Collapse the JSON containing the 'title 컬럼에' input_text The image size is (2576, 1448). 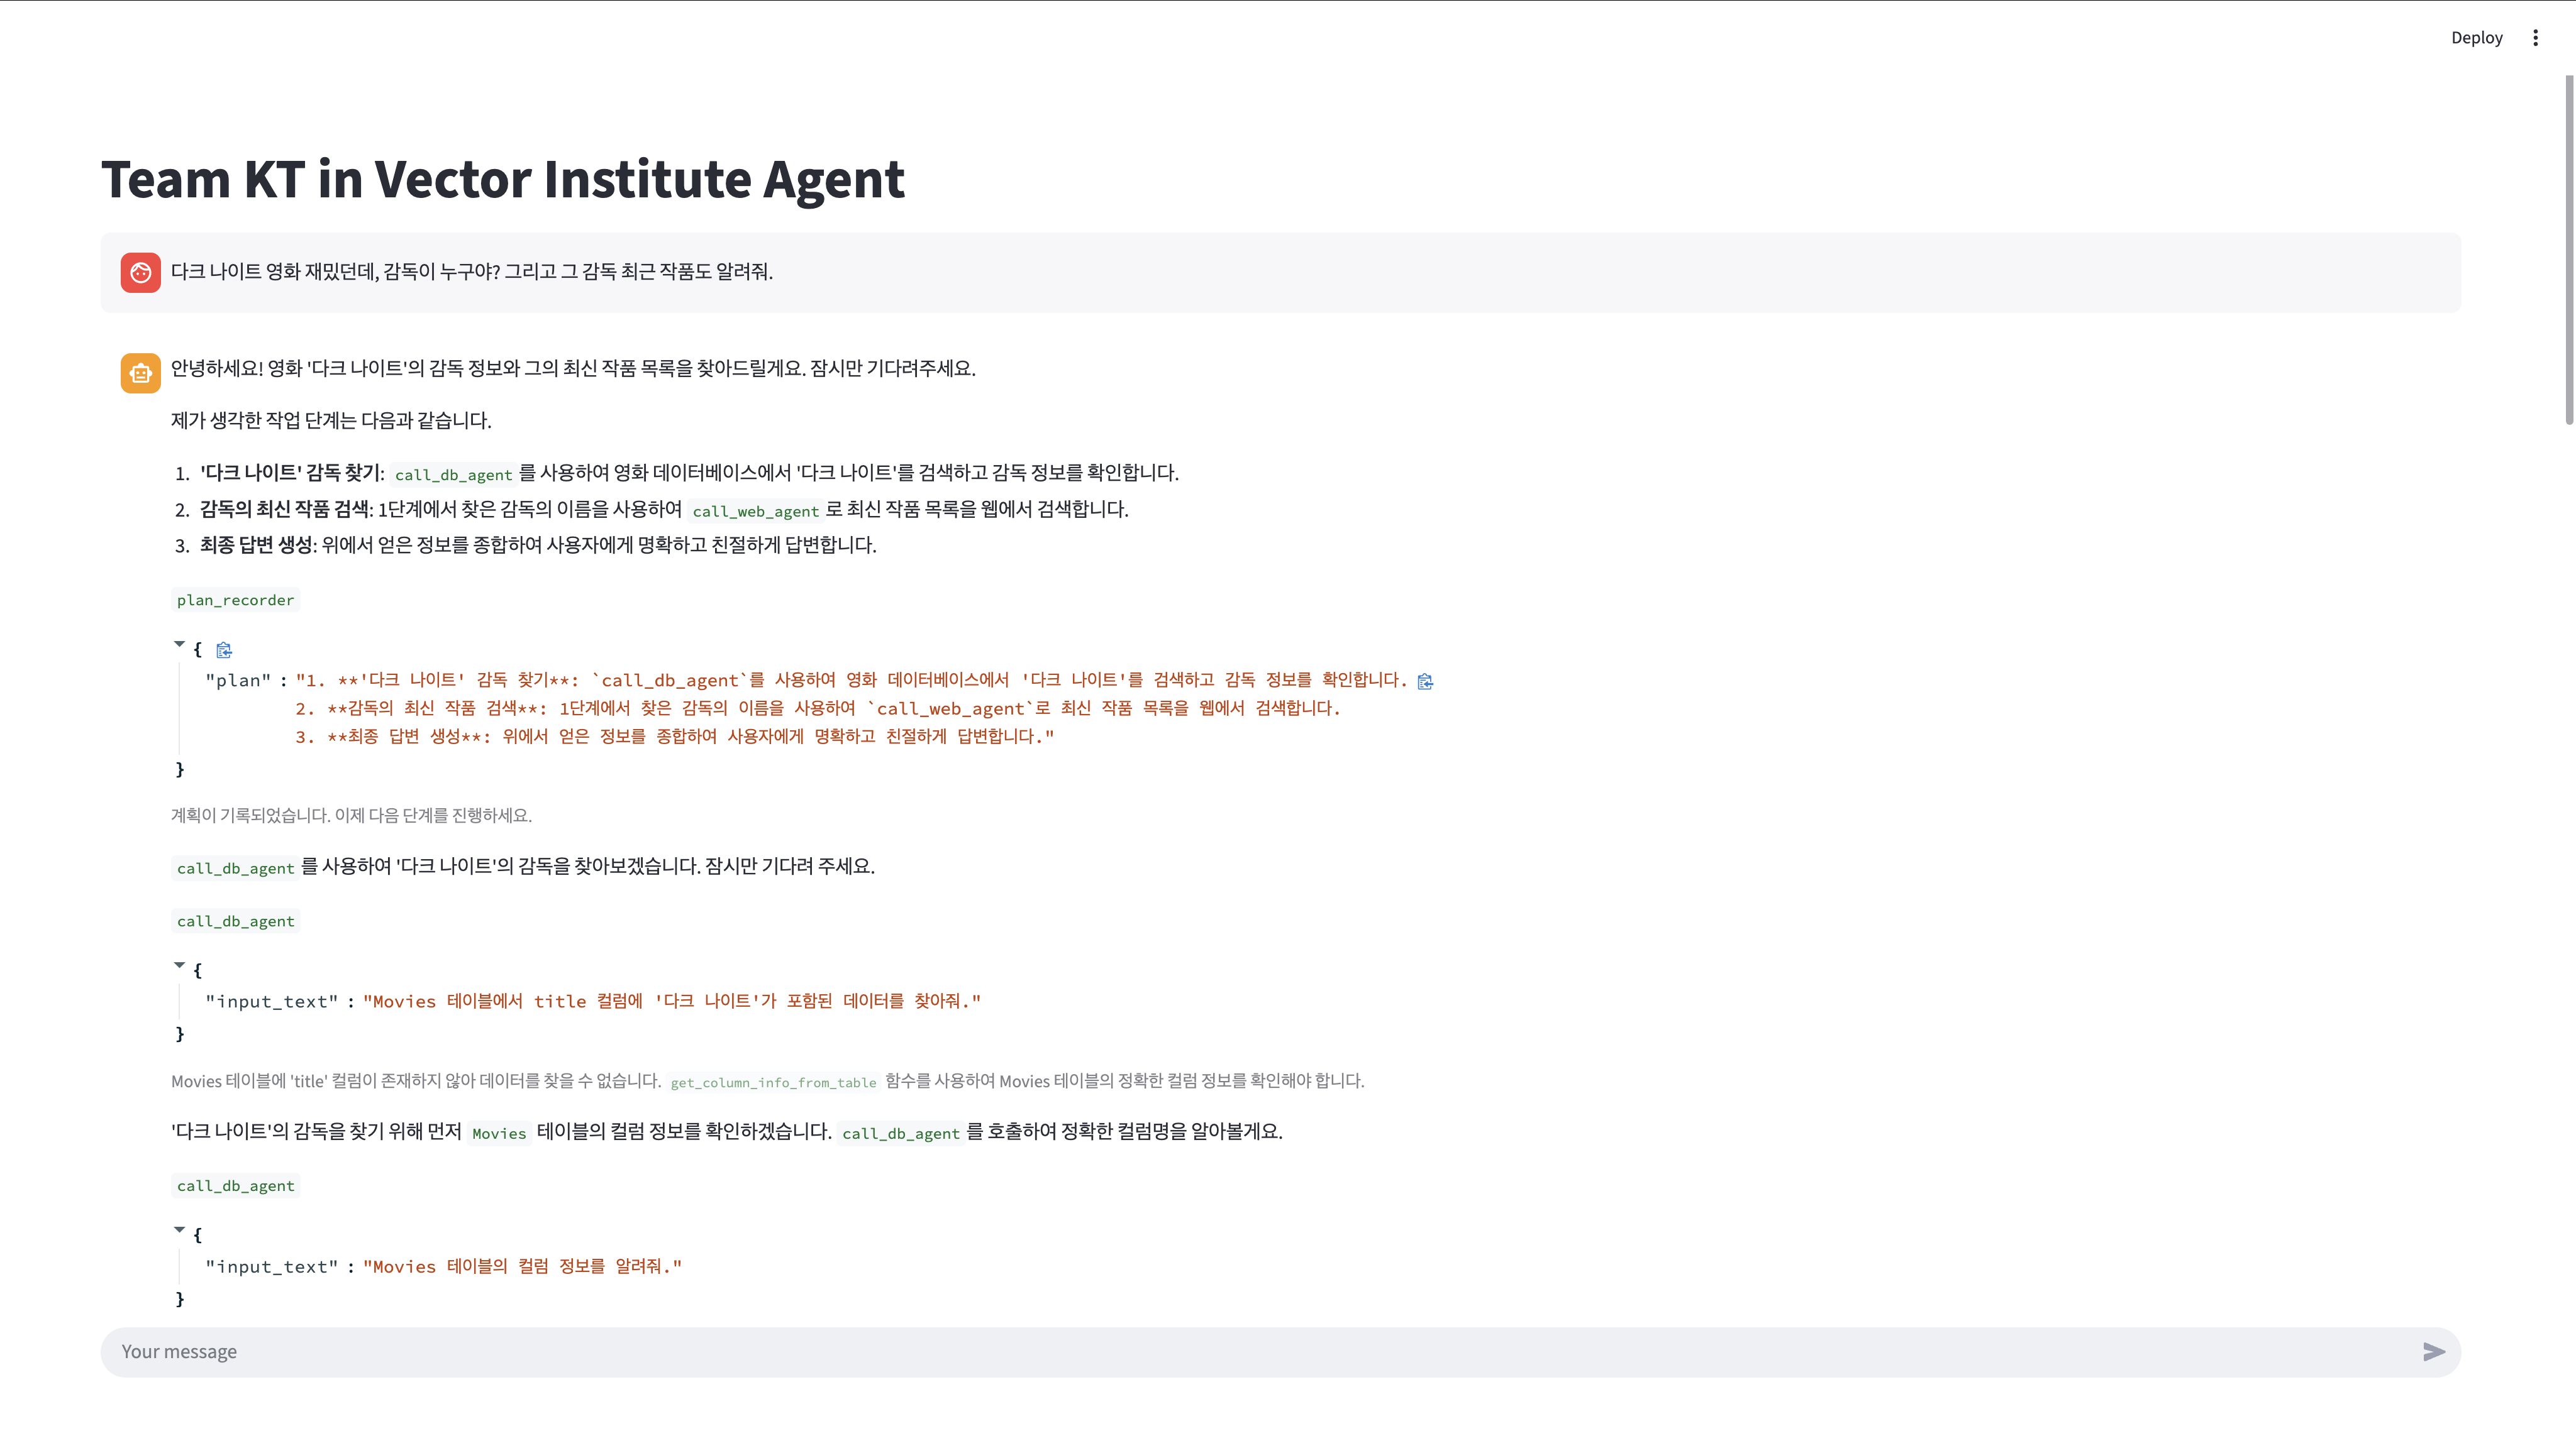click(180, 965)
